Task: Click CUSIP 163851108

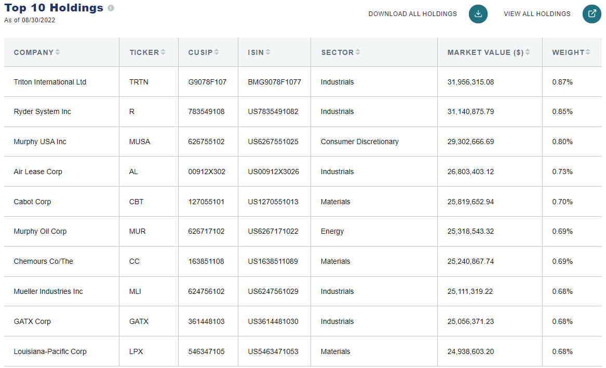Action: click(206, 262)
